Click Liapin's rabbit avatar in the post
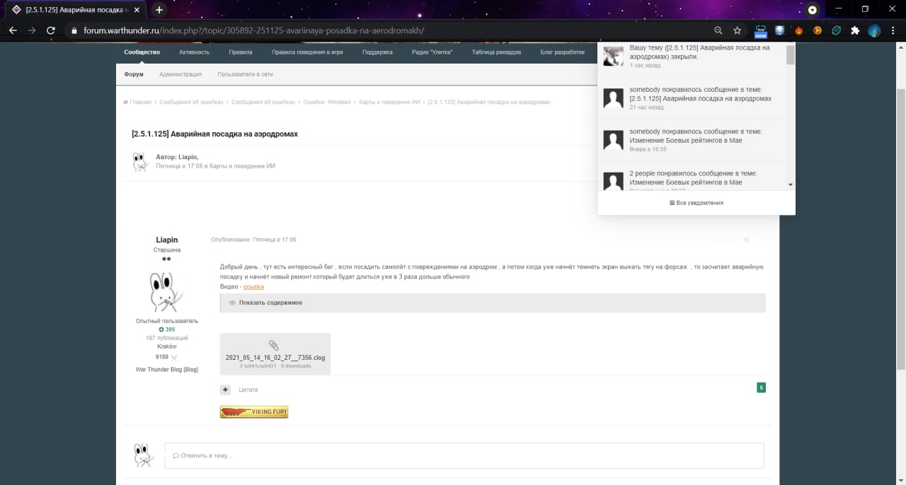 [x=167, y=291]
